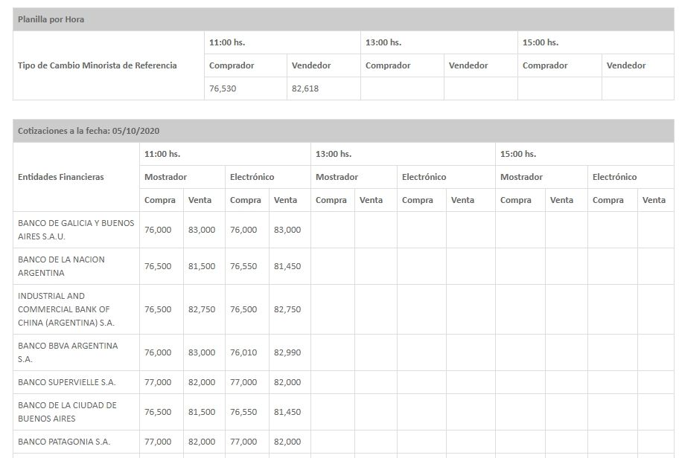Click the 15:00 hs. header in Planilla table
Image resolution: width=679 pixels, height=458 pixels.
(541, 42)
